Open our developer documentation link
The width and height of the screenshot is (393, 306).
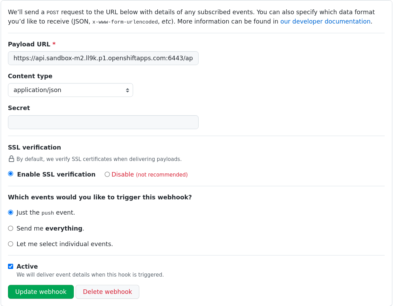point(325,21)
